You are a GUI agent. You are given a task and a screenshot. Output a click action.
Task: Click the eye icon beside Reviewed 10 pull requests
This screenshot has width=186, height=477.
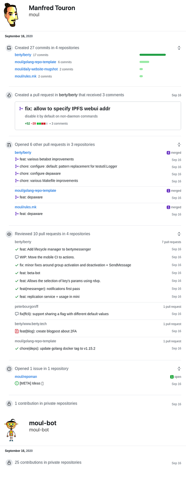pos(9,234)
